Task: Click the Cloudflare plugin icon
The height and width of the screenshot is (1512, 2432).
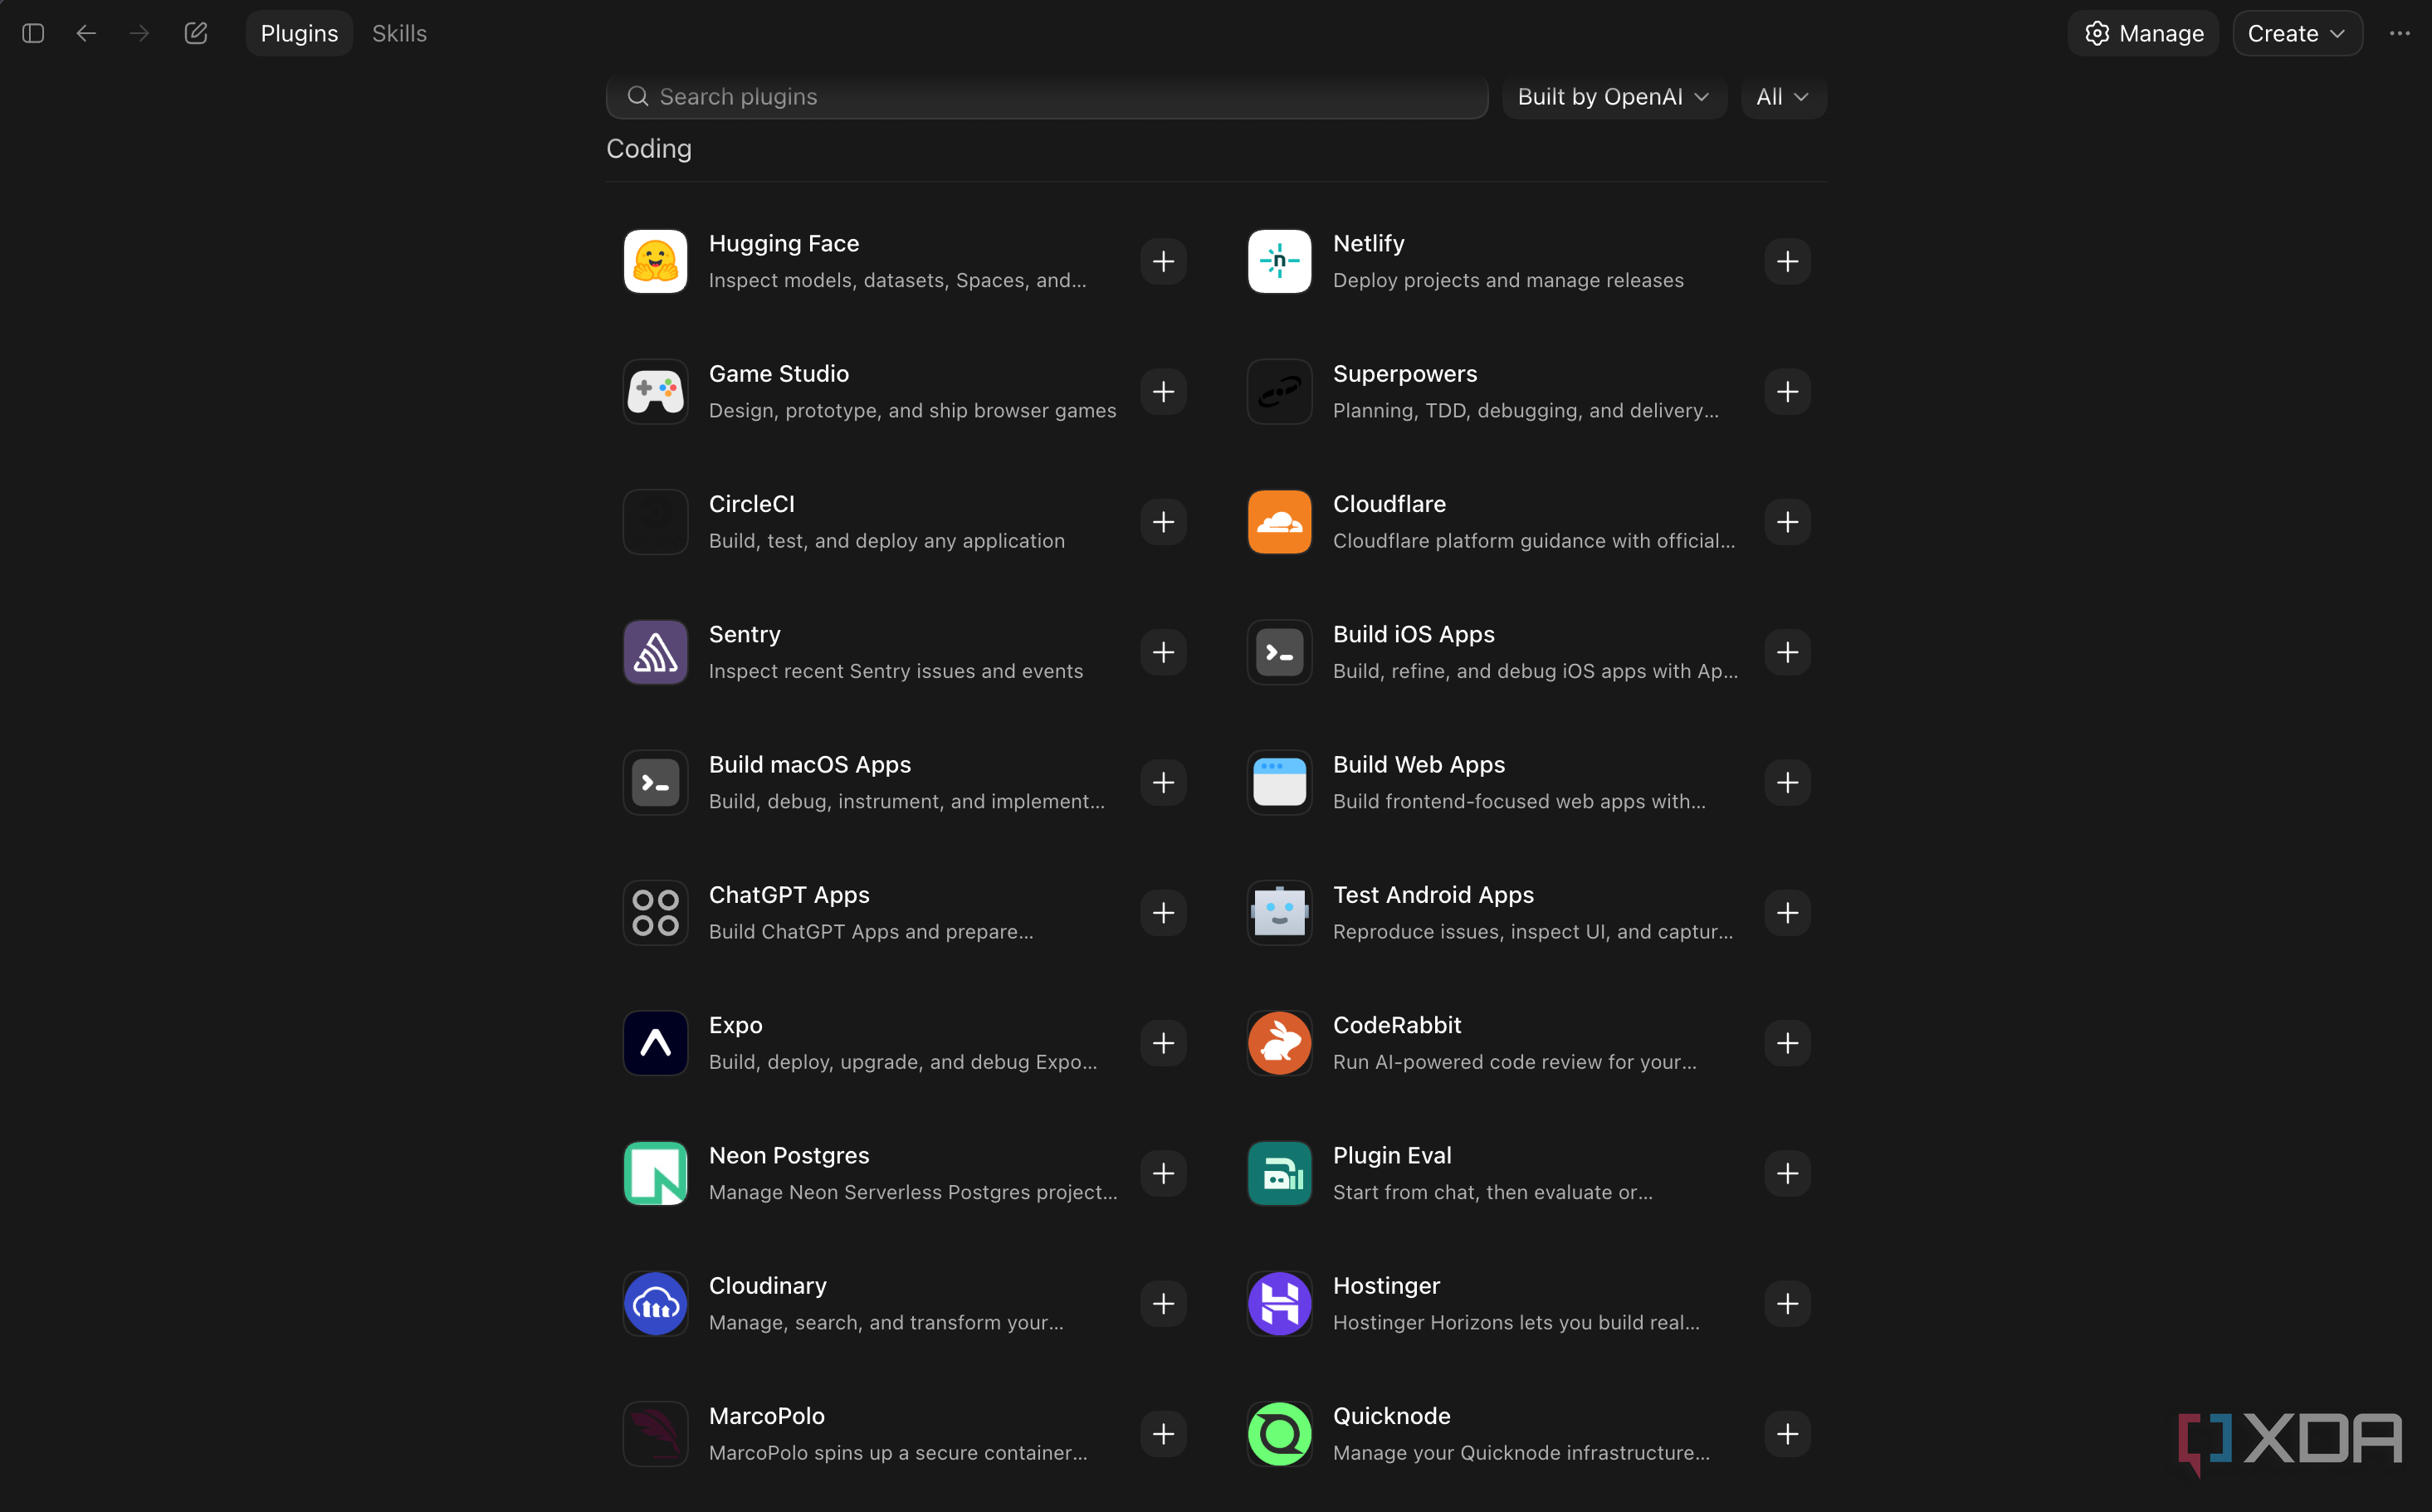Action: [1279, 522]
